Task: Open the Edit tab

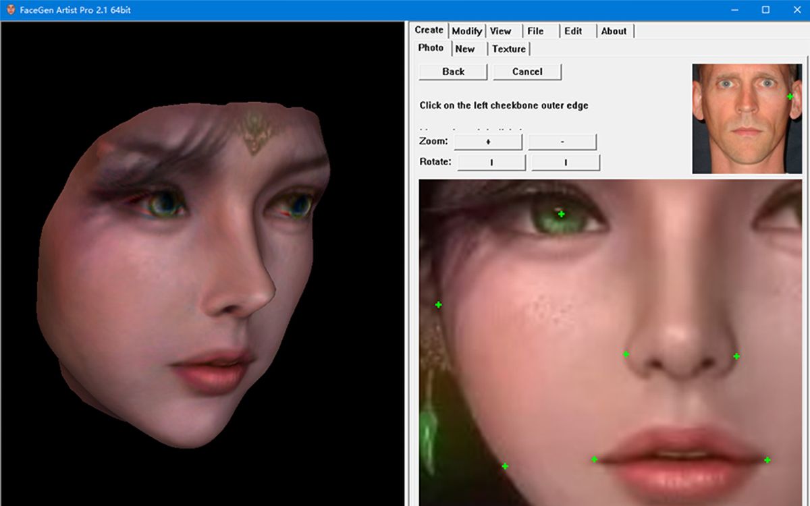Action: point(574,30)
